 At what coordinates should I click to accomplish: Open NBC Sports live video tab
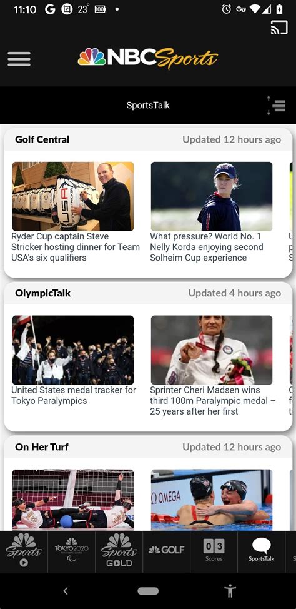(24, 551)
